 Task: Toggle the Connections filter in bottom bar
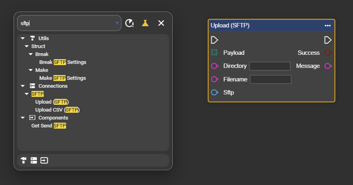coord(34,160)
